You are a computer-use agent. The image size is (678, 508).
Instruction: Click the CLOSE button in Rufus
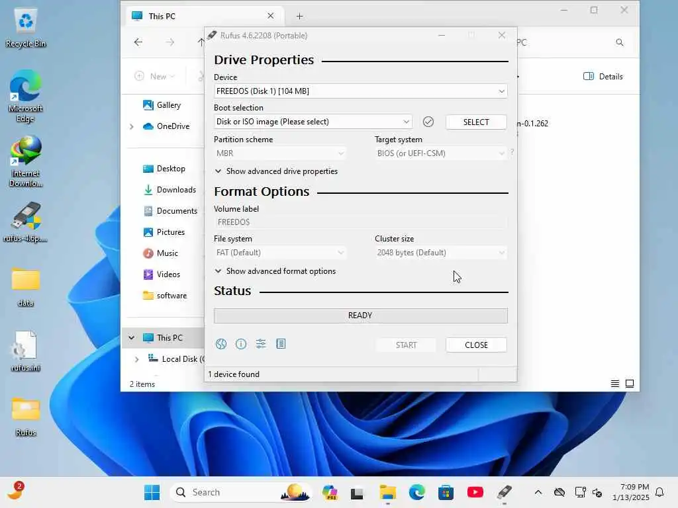[476, 345]
